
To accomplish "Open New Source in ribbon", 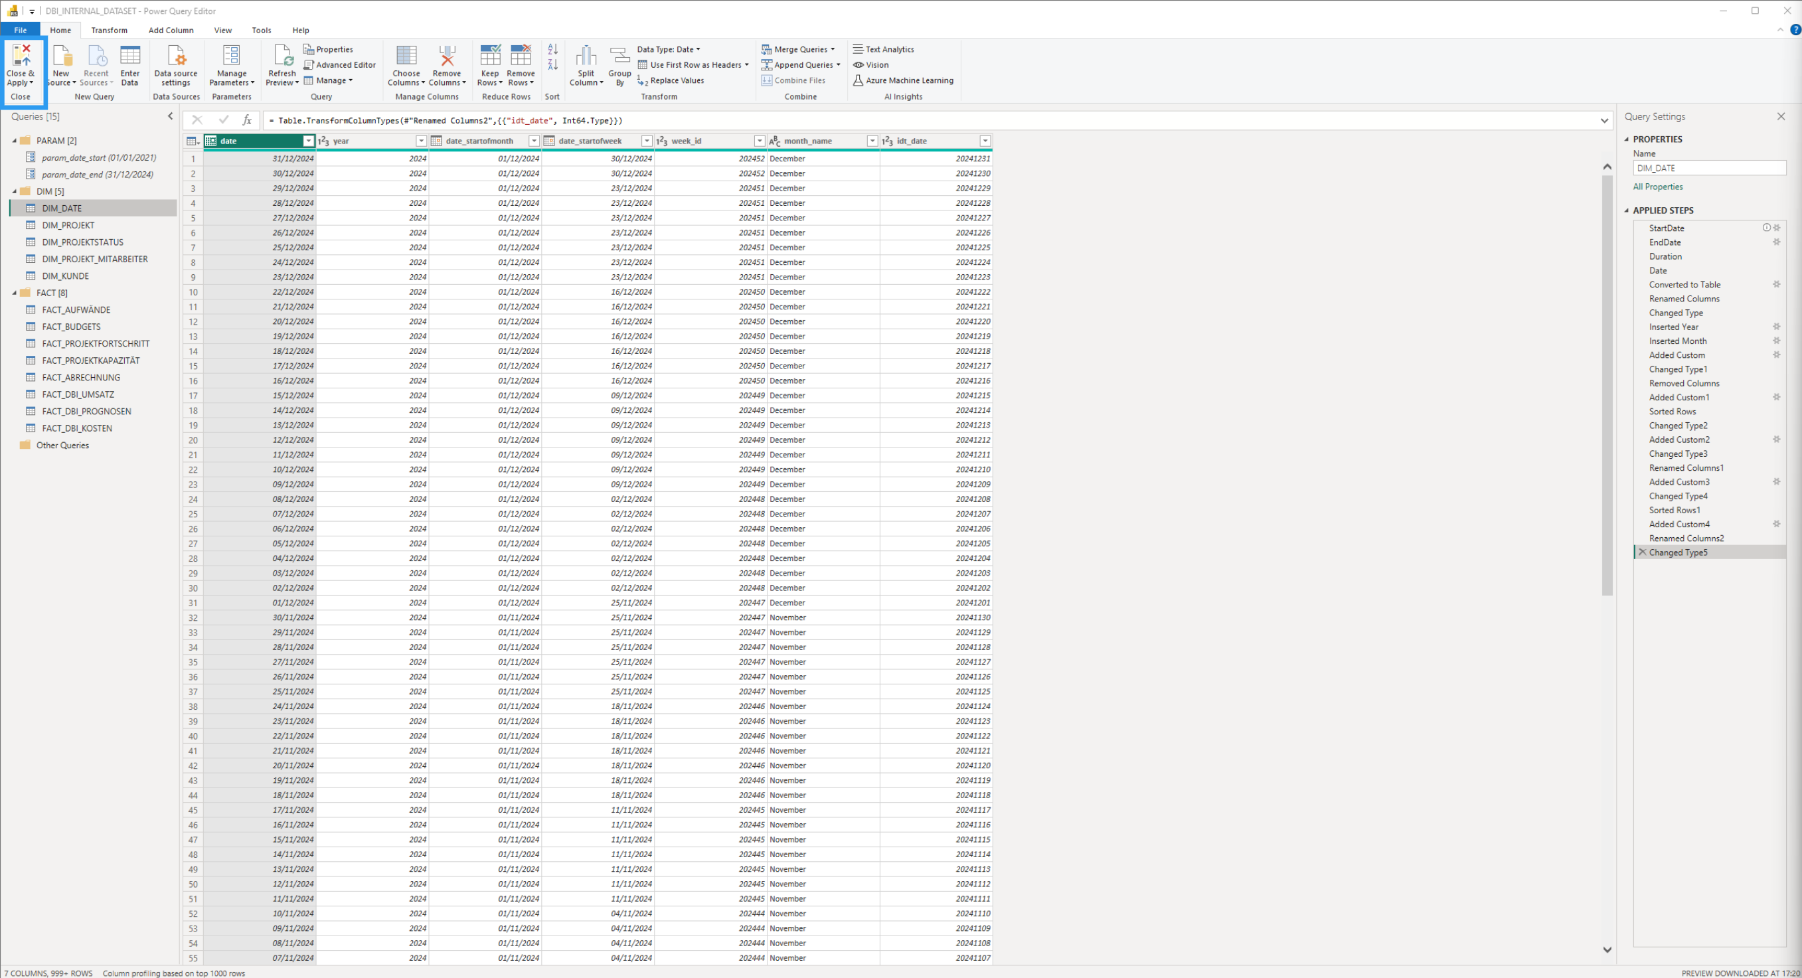I will (61, 66).
